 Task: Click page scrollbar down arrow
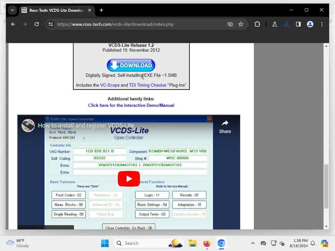click(x=326, y=226)
